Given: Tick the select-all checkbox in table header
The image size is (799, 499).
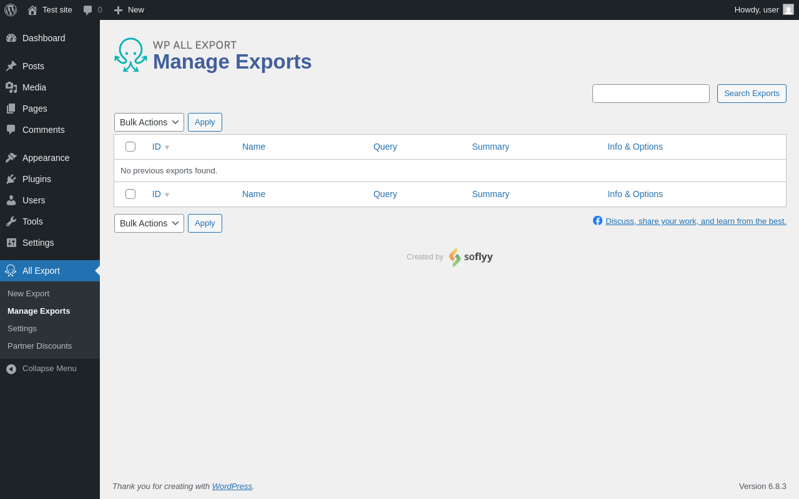Looking at the screenshot, I should 130,147.
